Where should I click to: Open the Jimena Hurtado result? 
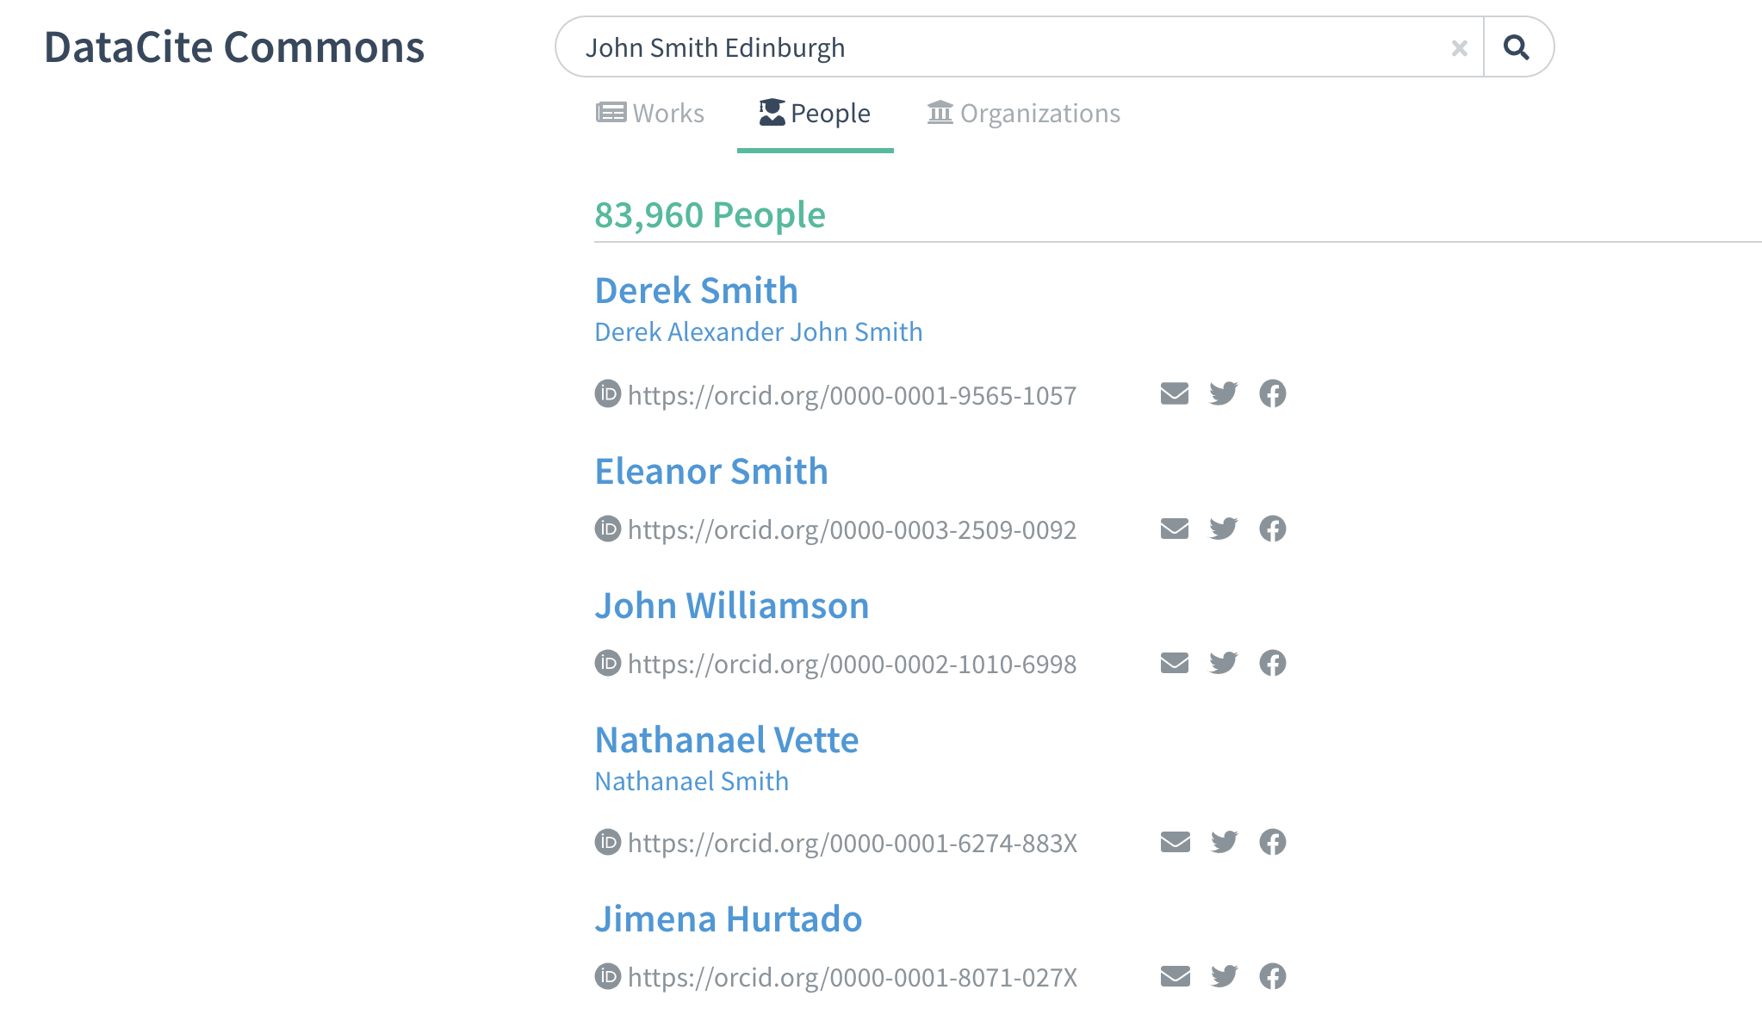pos(729,919)
